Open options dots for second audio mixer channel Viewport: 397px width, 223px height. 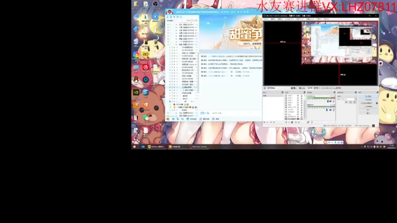(x=333, y=110)
